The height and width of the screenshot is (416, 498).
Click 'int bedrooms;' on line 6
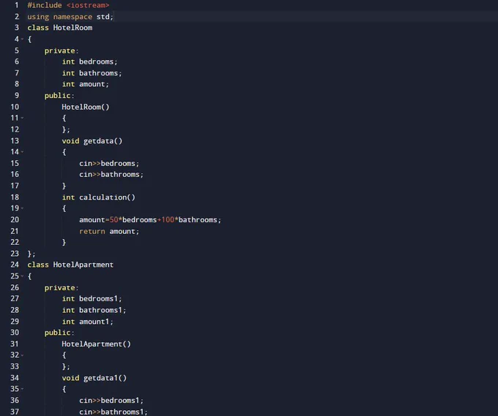pos(89,62)
